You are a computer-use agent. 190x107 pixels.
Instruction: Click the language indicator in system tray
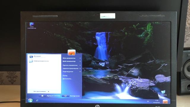tap(148, 101)
